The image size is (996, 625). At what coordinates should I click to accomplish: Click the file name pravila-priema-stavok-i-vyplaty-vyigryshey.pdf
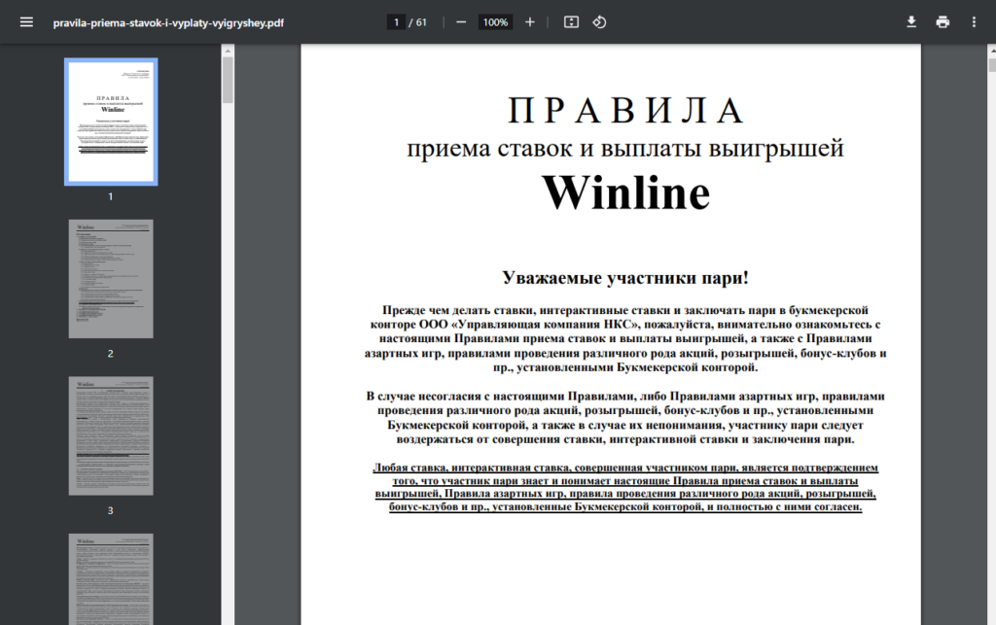pos(168,23)
